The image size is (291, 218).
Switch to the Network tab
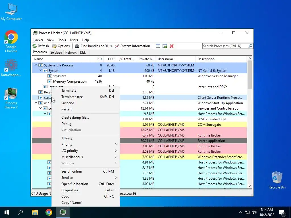[x=71, y=53]
